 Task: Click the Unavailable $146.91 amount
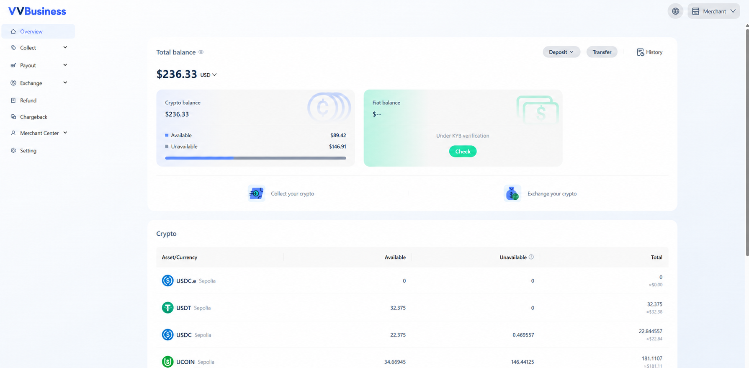pyautogui.click(x=337, y=147)
